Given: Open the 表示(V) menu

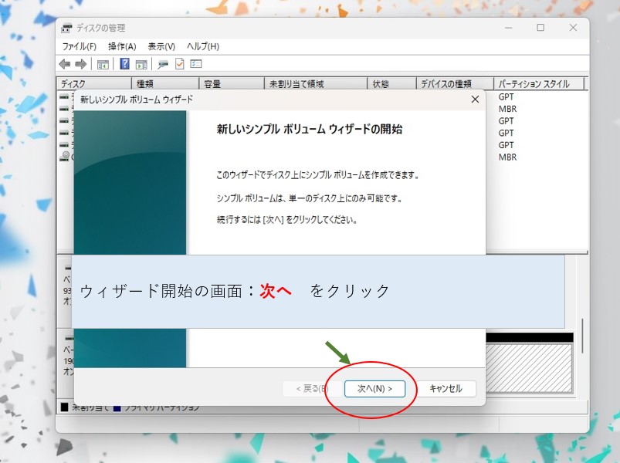Looking at the screenshot, I should 161,46.
